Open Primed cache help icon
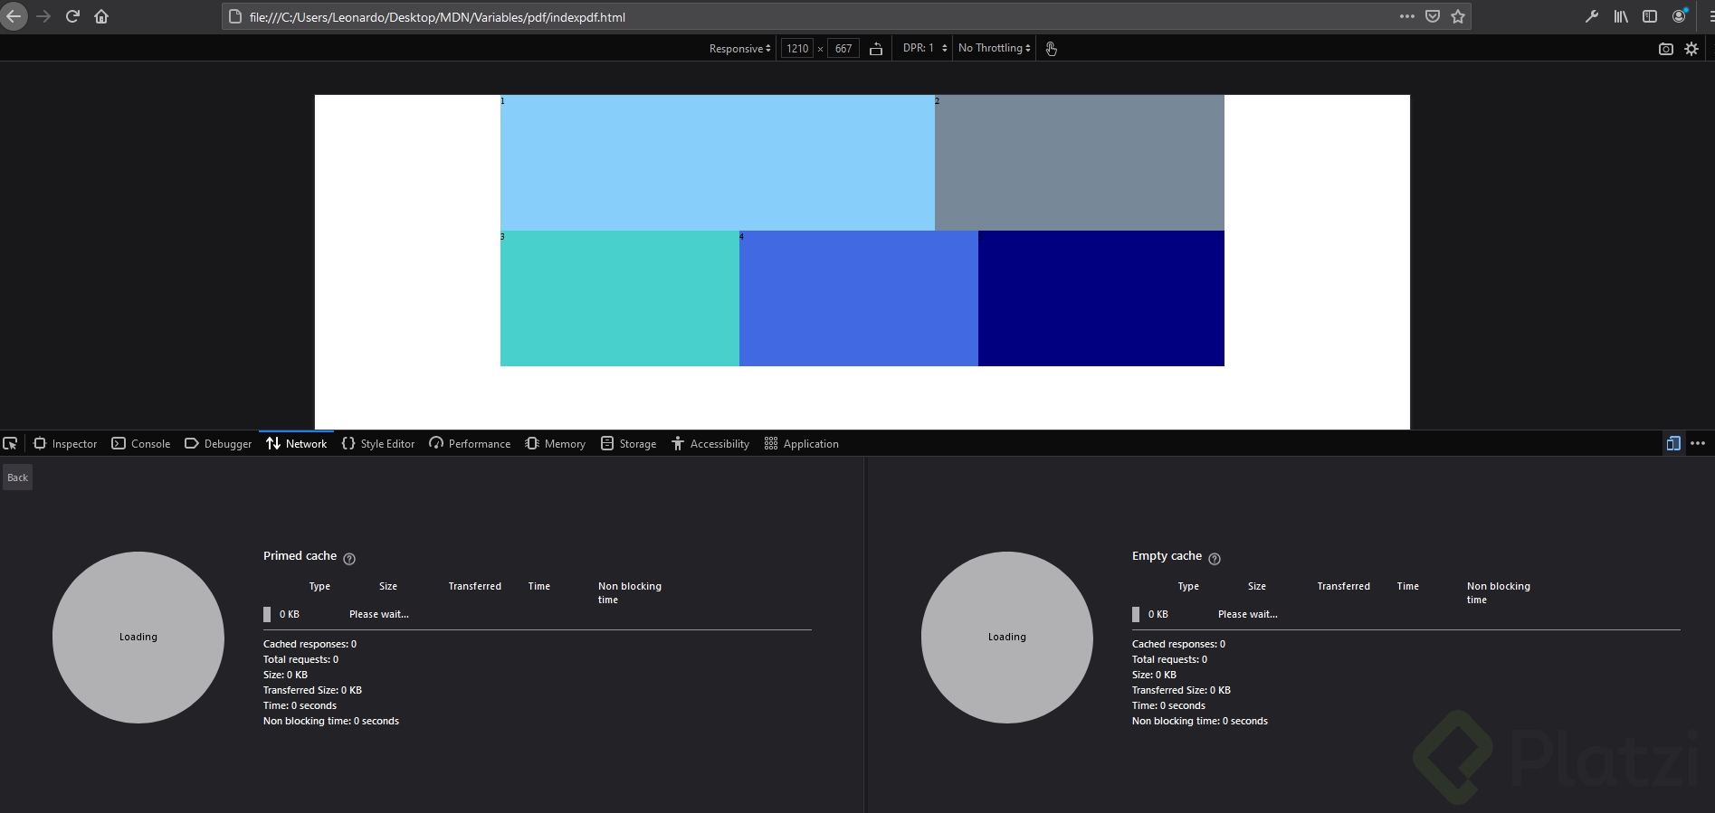Screen dimensions: 1715x813 (349, 559)
